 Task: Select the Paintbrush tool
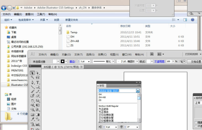click(x=32, y=91)
